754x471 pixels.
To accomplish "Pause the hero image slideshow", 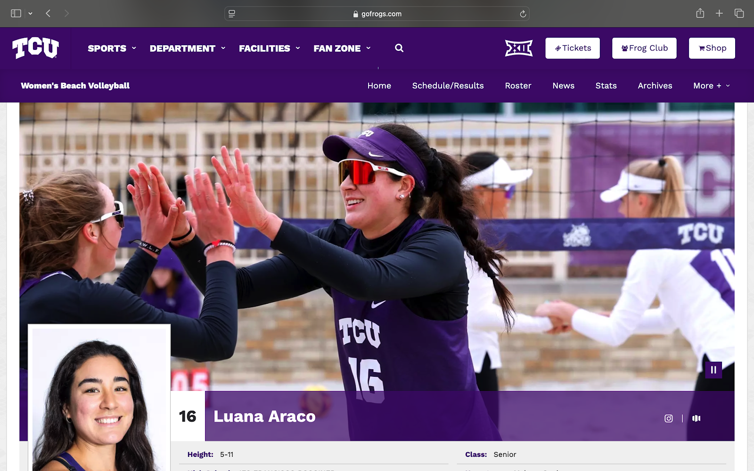I will (x=713, y=370).
